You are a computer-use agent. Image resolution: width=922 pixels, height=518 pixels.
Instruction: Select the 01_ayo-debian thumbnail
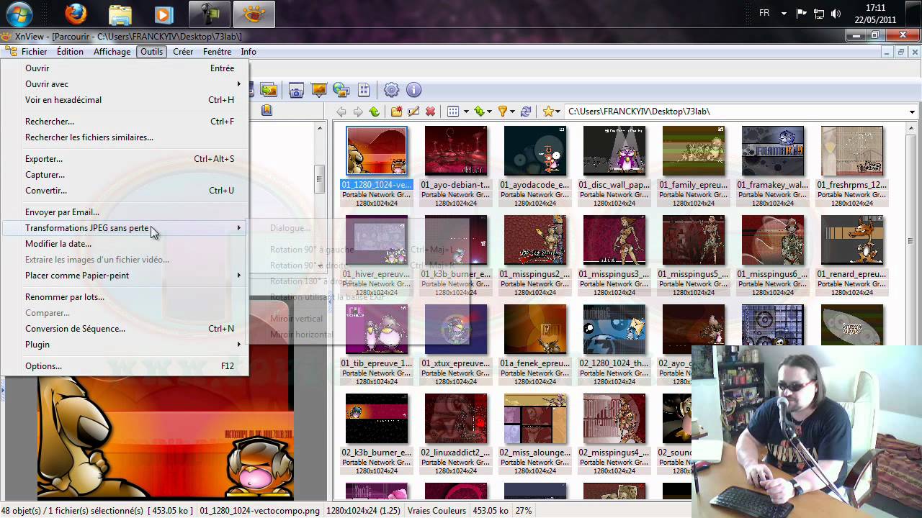coord(456,151)
